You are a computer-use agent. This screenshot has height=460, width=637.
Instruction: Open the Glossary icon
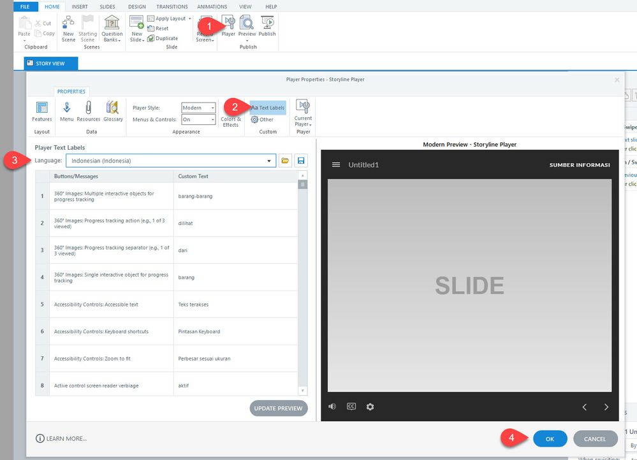[113, 111]
